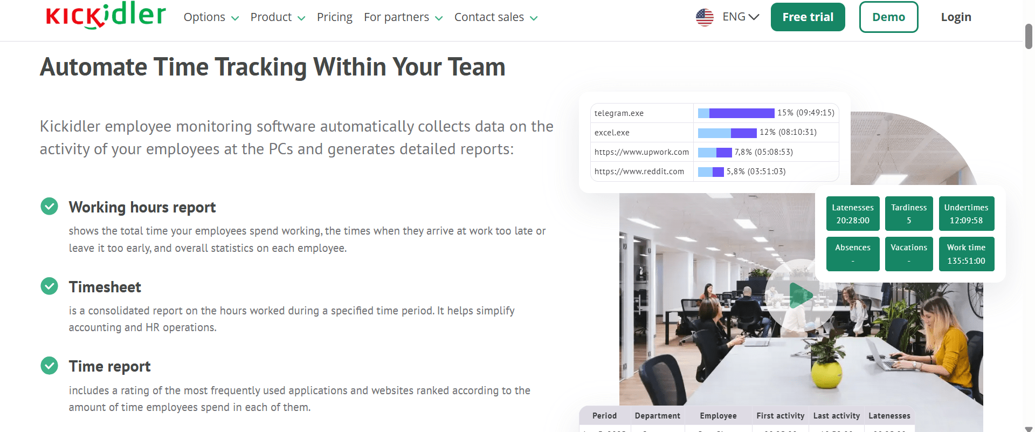Screen dimensions: 1035x432
Task: Click the Latenesses tile
Action: point(853,214)
